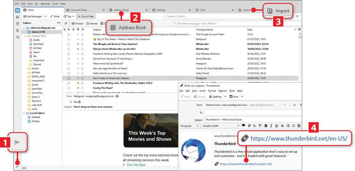Toggle the Unread quick filter
This screenshot has width=355, height=171.
(77, 23)
